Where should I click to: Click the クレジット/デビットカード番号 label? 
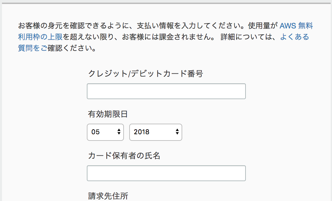point(145,74)
